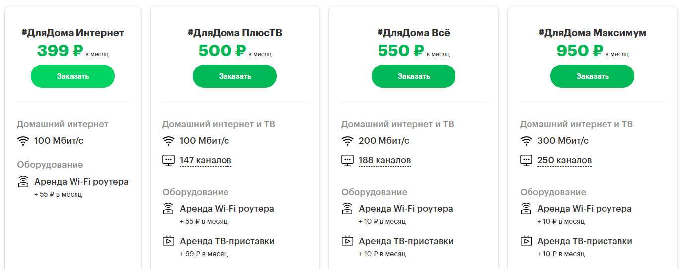This screenshot has width=682, height=269.
Task: Click router icon in #ДляДома Всё card
Action: click(347, 209)
